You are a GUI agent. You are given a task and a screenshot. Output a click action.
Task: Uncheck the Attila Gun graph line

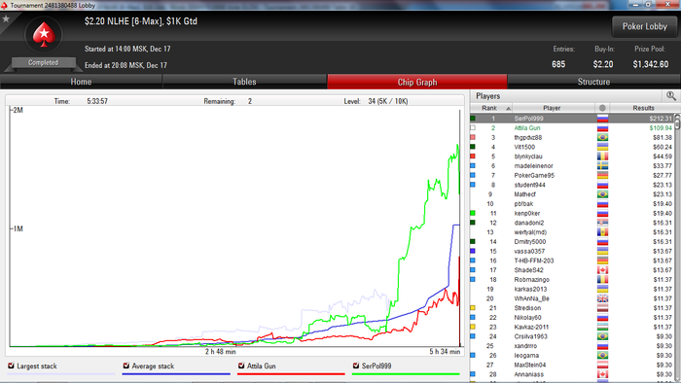point(241,366)
